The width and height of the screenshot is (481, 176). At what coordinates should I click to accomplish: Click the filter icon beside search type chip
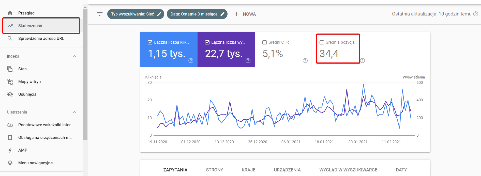click(x=100, y=14)
